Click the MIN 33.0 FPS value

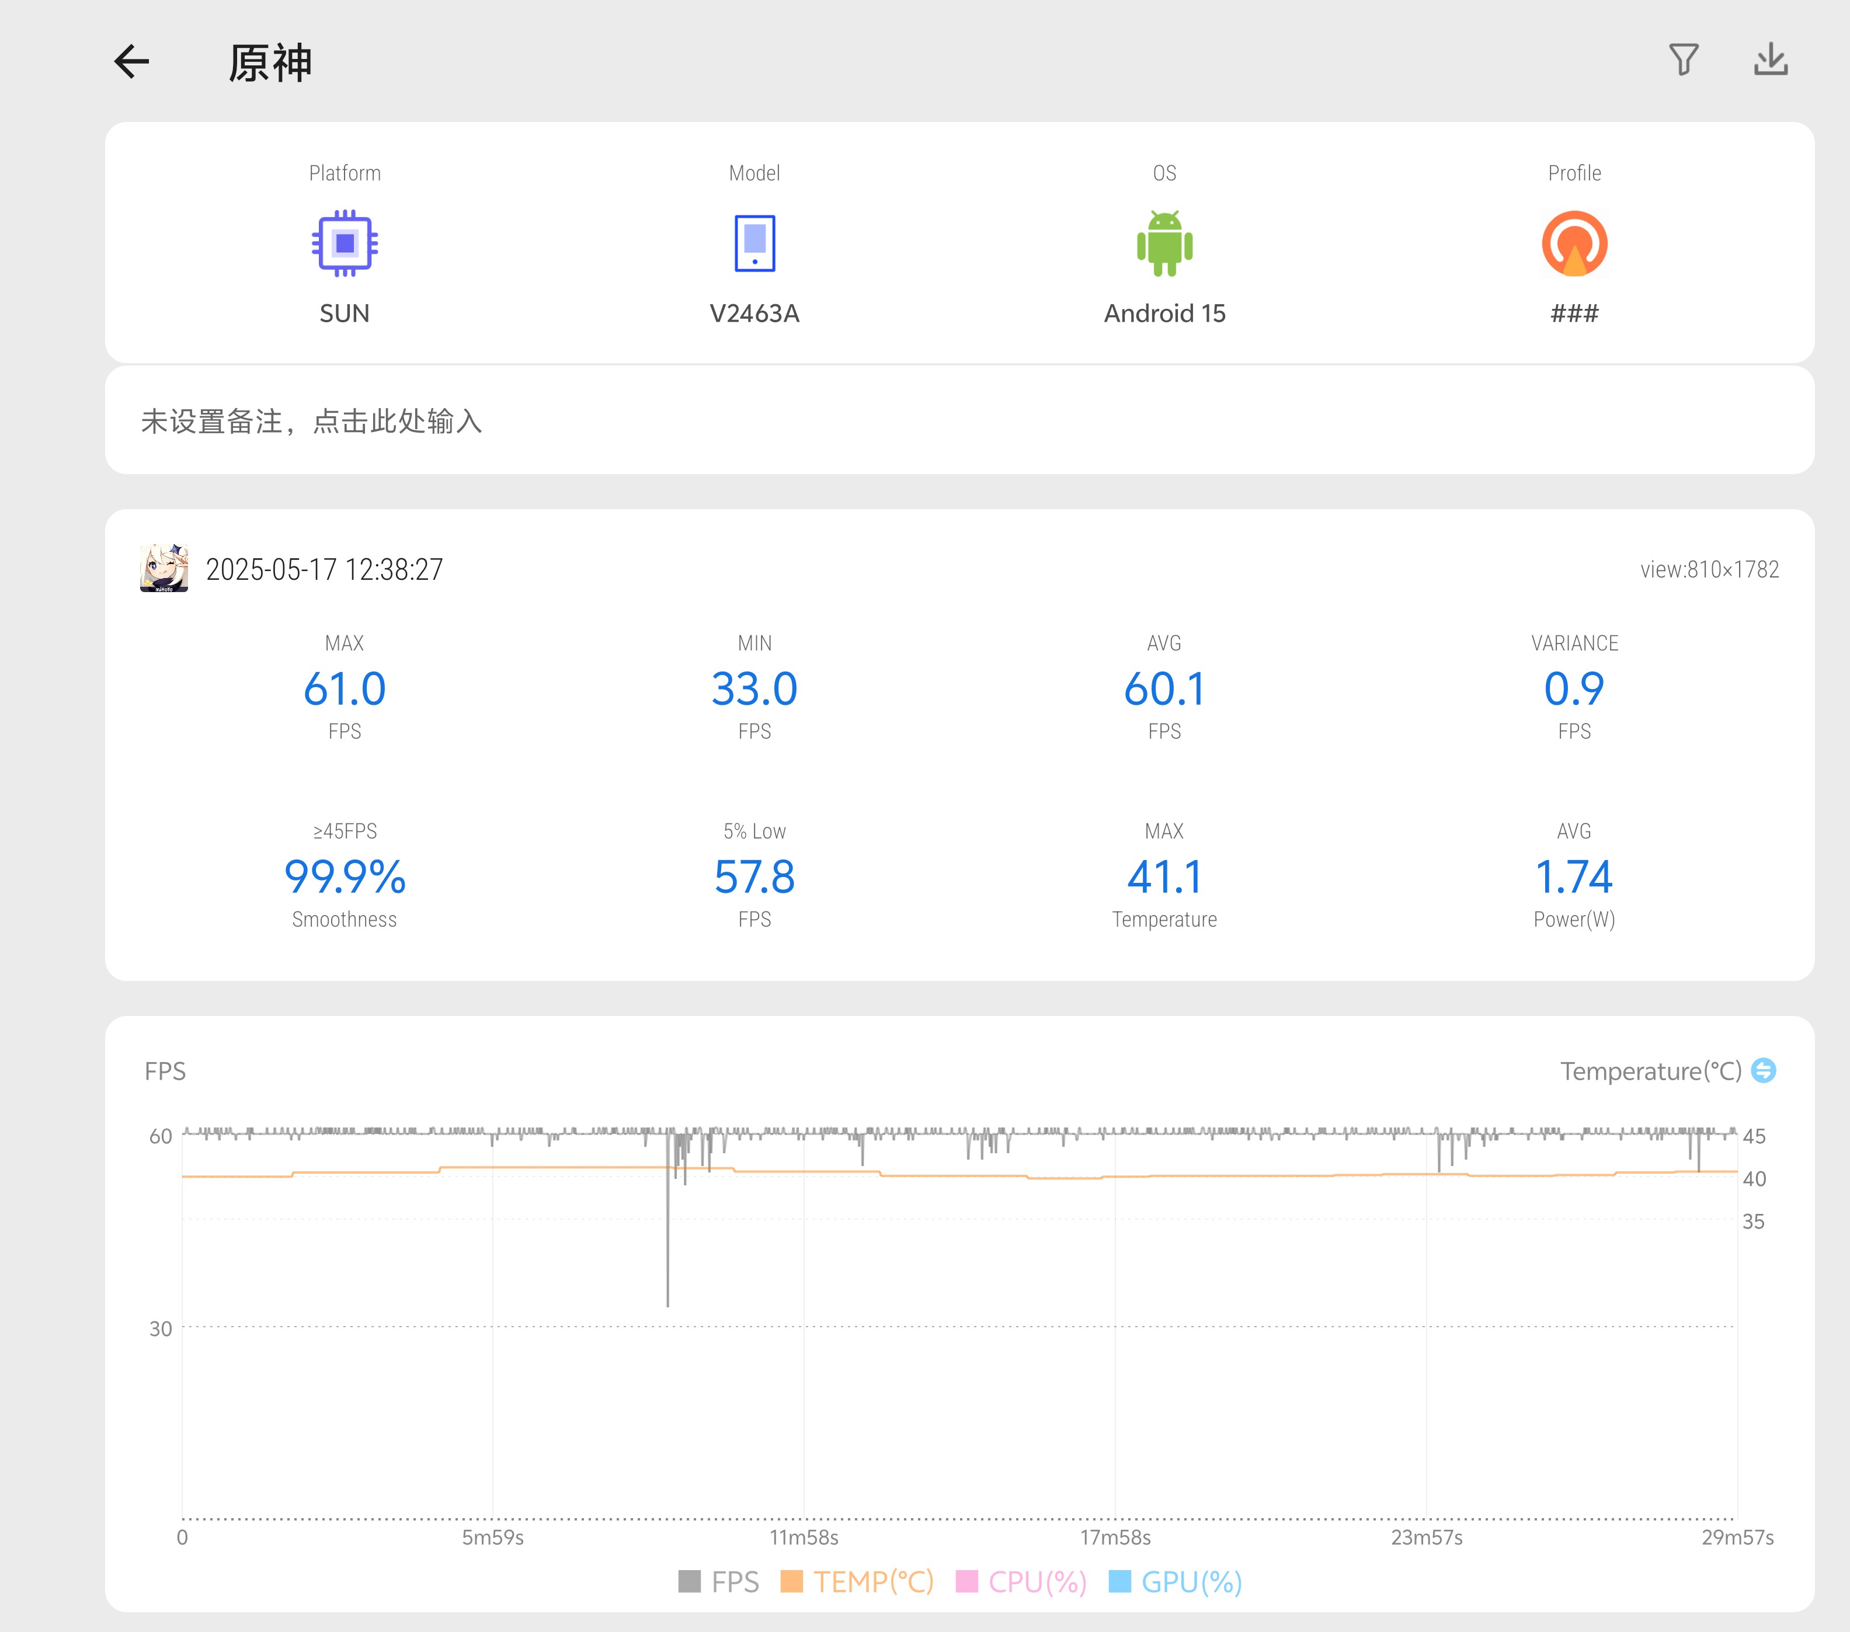[x=755, y=689]
